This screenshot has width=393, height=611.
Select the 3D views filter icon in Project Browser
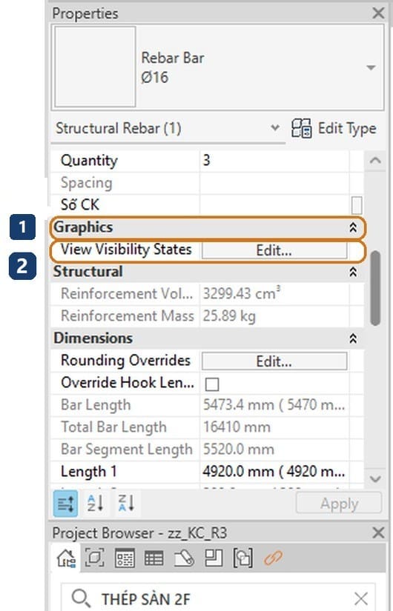[94, 558]
